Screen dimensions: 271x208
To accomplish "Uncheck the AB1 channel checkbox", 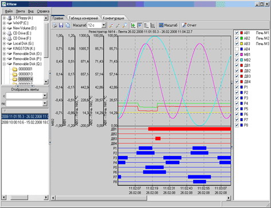I will coord(237,33).
